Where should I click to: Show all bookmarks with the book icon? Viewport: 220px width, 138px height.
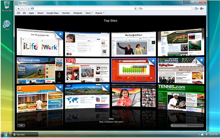19,13
